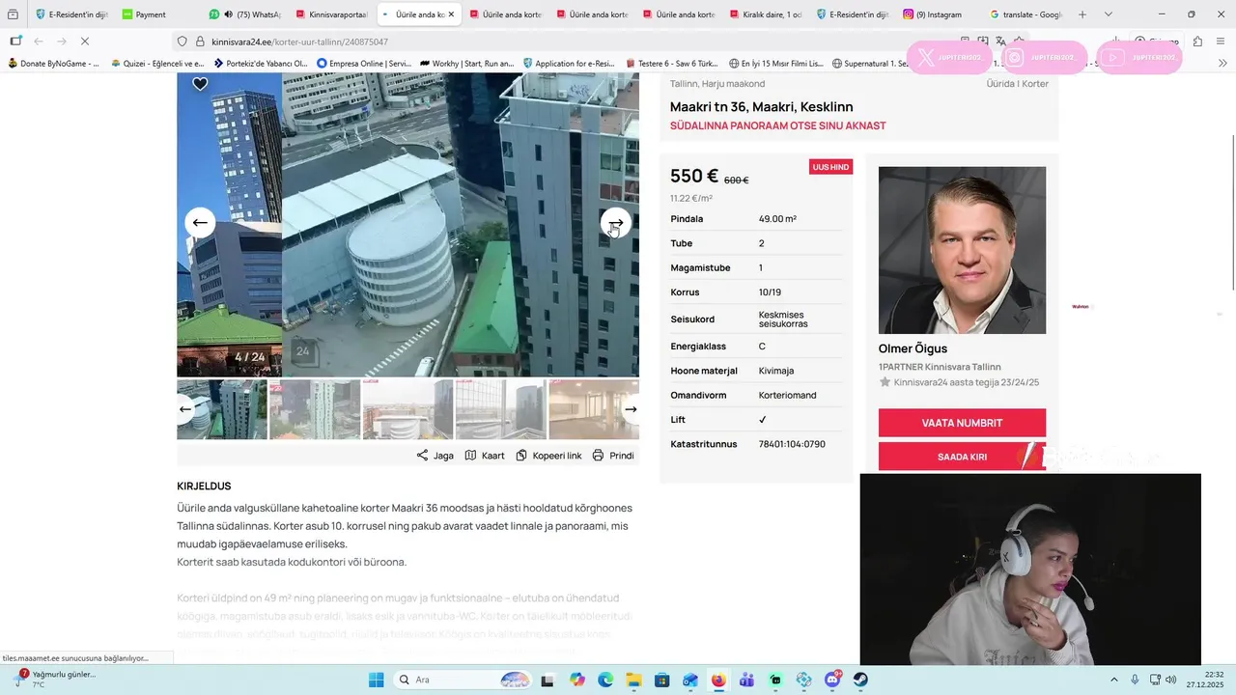This screenshot has width=1236, height=695.
Task: Open the extensions puzzle icon
Action: click(1197, 42)
